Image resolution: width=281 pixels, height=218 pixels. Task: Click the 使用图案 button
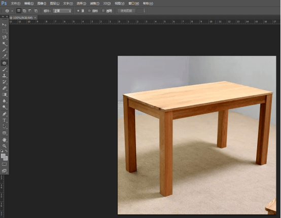click(126, 11)
